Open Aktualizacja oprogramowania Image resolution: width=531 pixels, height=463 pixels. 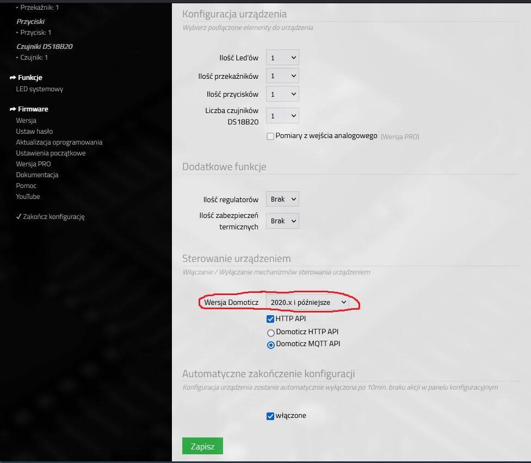coord(59,142)
